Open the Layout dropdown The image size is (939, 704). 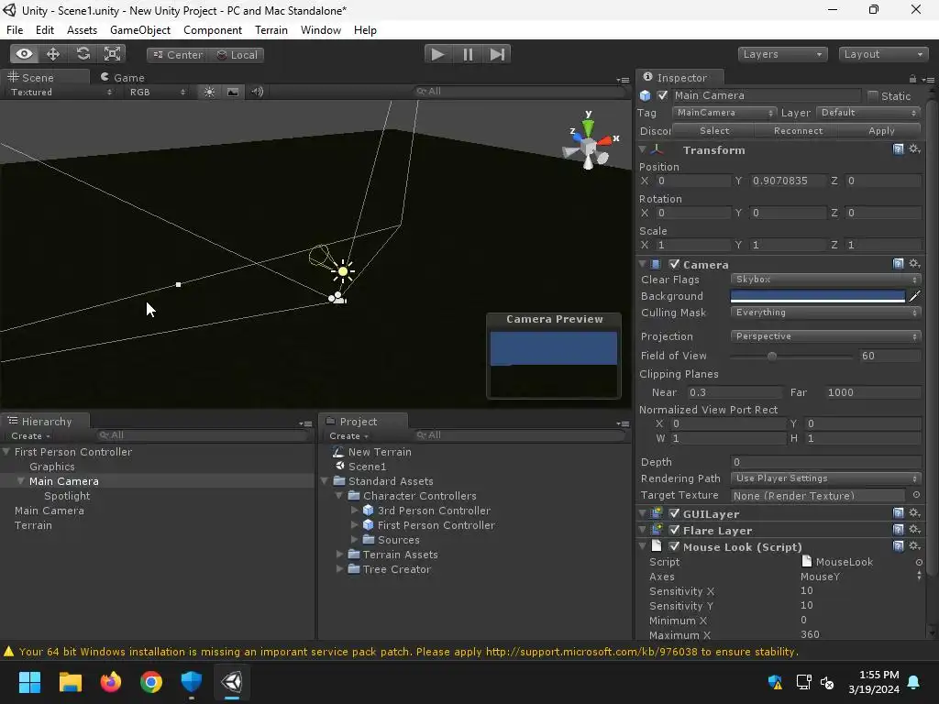click(883, 54)
